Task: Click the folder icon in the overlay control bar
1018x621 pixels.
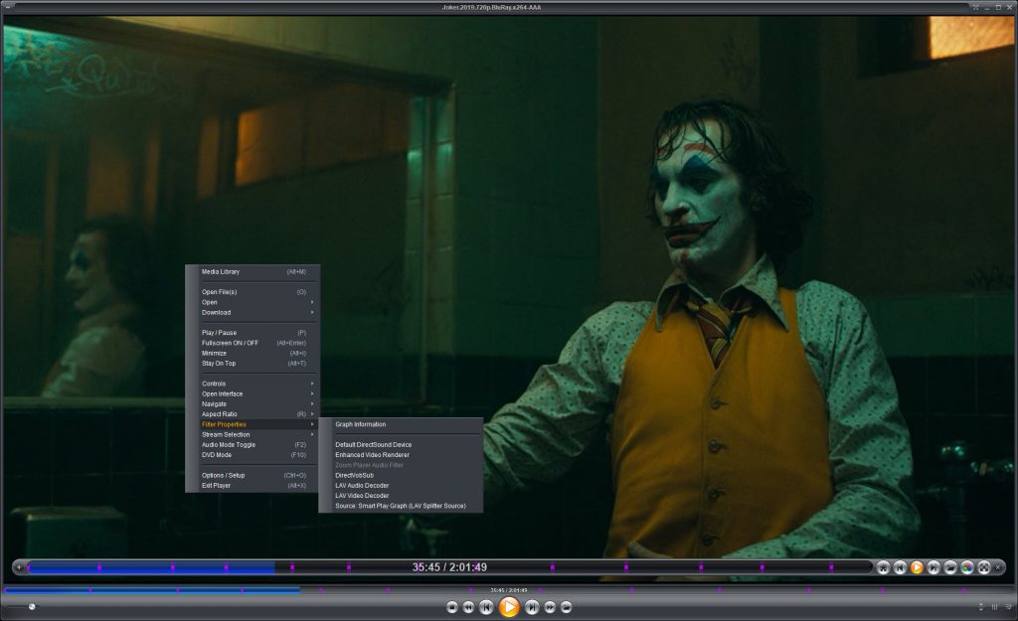Action: [x=950, y=567]
